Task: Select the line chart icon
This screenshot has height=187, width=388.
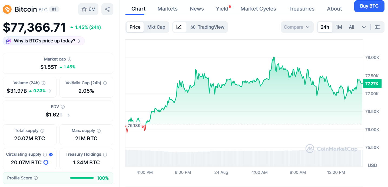Action: [x=179, y=27]
